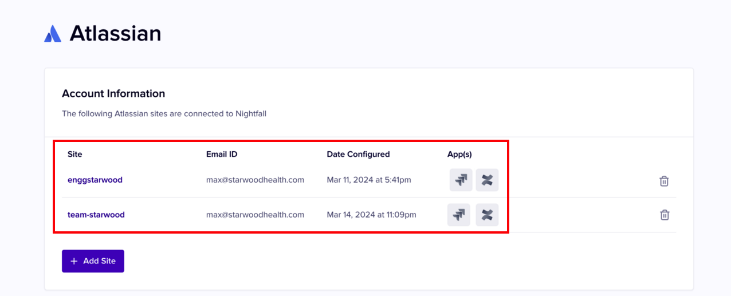Open the team-starwood site link
Viewport: 731px width, 296px height.
tap(96, 215)
